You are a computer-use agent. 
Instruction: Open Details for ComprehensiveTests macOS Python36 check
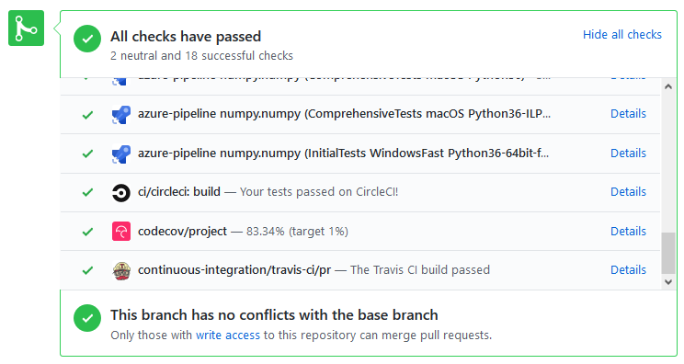628,114
